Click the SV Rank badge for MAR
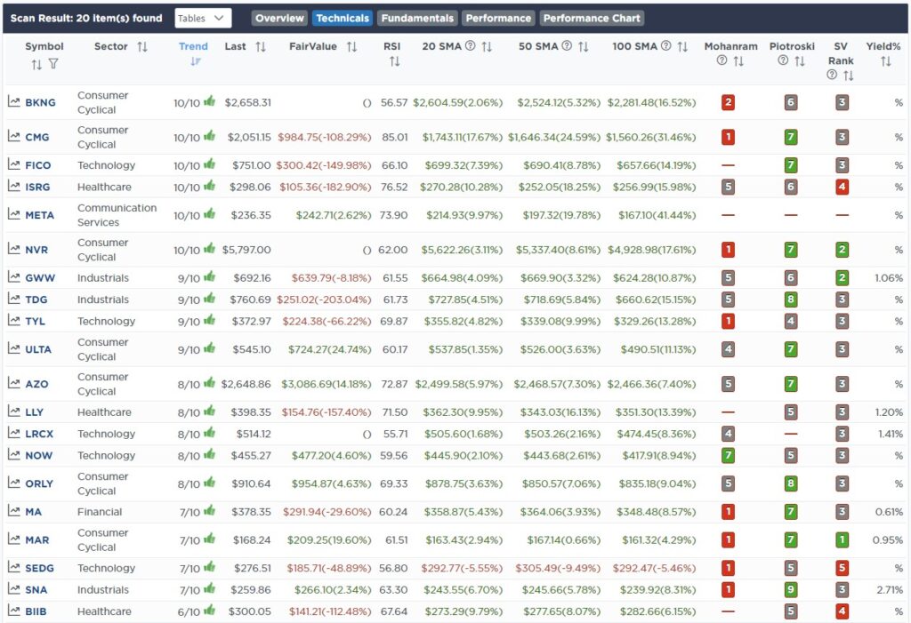This screenshot has width=911, height=623. click(842, 540)
